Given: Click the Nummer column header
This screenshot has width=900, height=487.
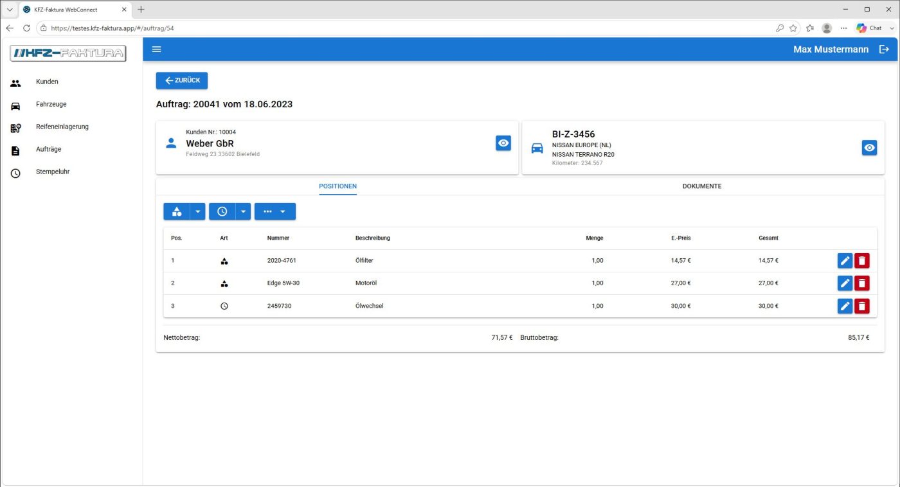Looking at the screenshot, I should coord(278,238).
